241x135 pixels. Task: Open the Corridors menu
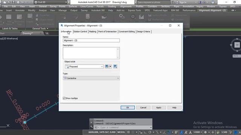point(152,6)
